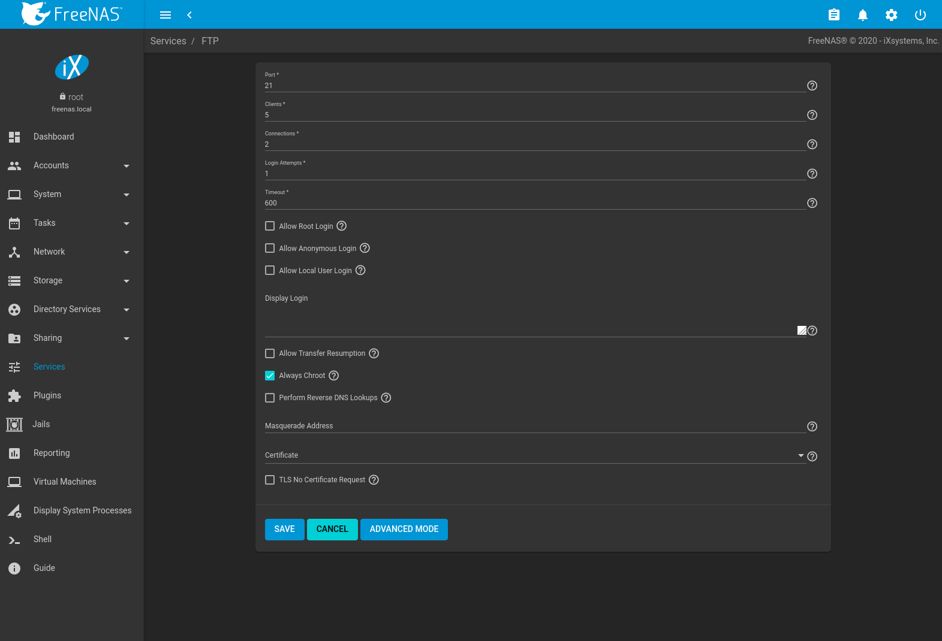Click the Masquerade Address input field

(x=534, y=426)
